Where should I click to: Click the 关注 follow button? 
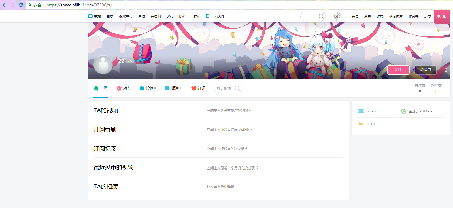coord(398,70)
